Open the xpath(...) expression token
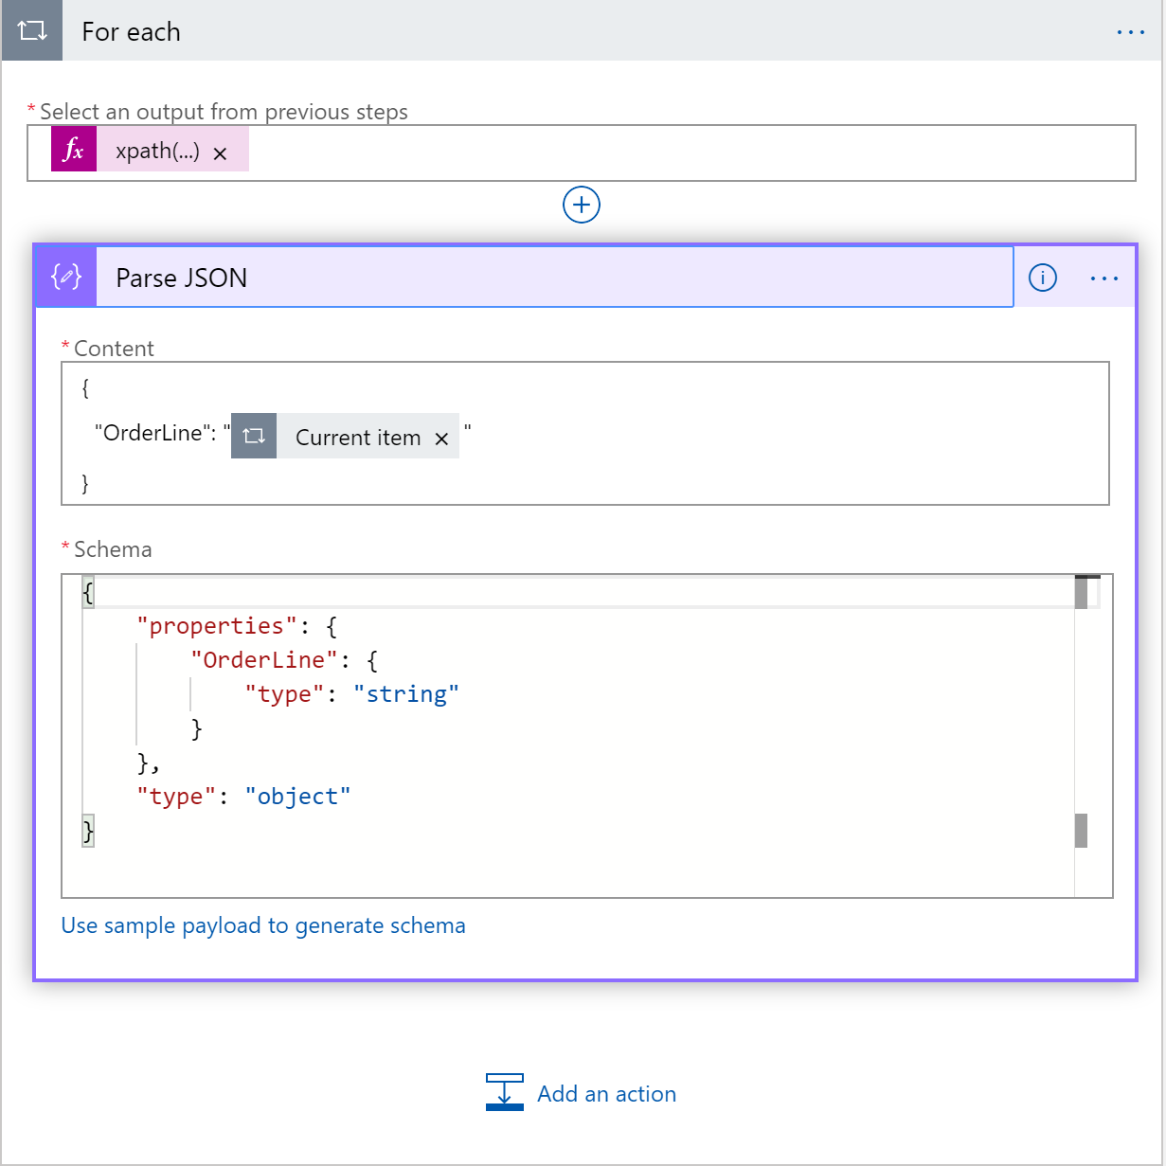Screen dimensions: 1166x1166 click(x=158, y=150)
